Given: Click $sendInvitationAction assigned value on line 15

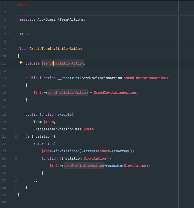Looking at the screenshot, I should (115, 93).
